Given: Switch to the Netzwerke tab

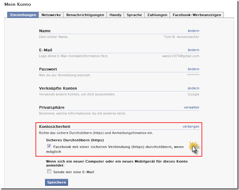Looking at the screenshot, I should point(51,15).
